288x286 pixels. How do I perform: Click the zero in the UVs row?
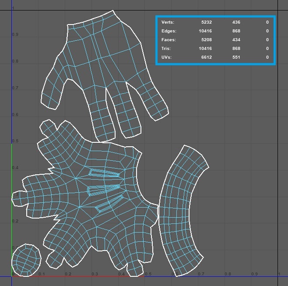click(x=267, y=57)
